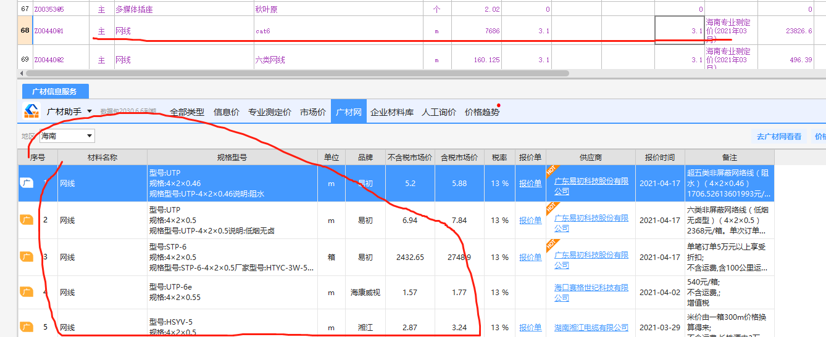The image size is (826, 337).
Task: Click the 广 icon in row 4
Action: [x=27, y=292]
